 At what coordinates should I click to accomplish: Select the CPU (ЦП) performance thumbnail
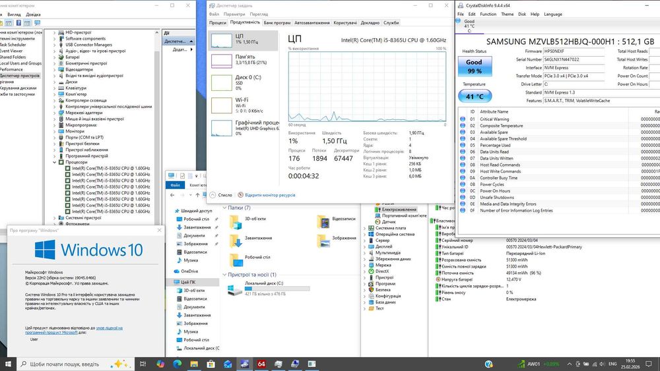244,40
